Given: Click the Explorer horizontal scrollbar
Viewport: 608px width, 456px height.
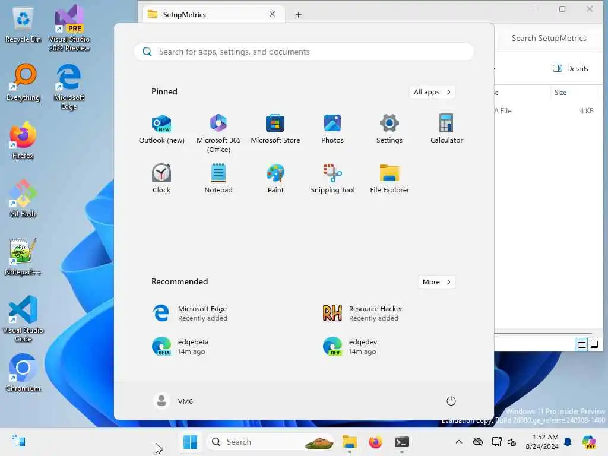Looking at the screenshot, I should (x=543, y=332).
